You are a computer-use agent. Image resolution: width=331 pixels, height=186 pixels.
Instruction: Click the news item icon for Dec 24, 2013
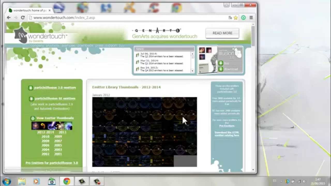[138, 69]
